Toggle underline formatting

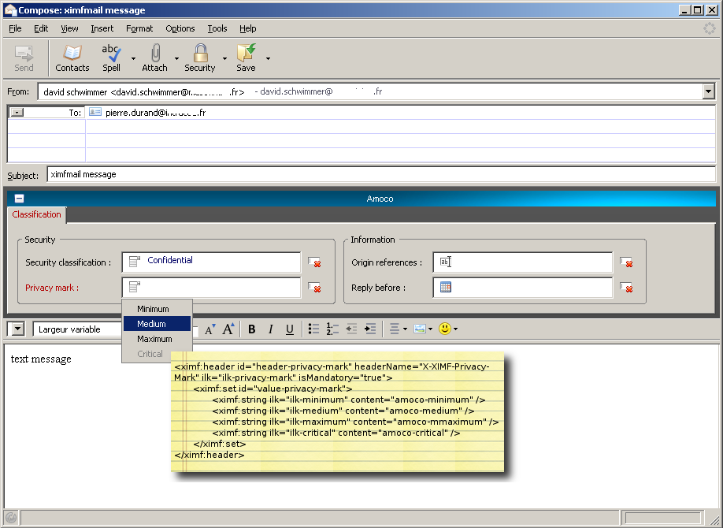point(289,329)
